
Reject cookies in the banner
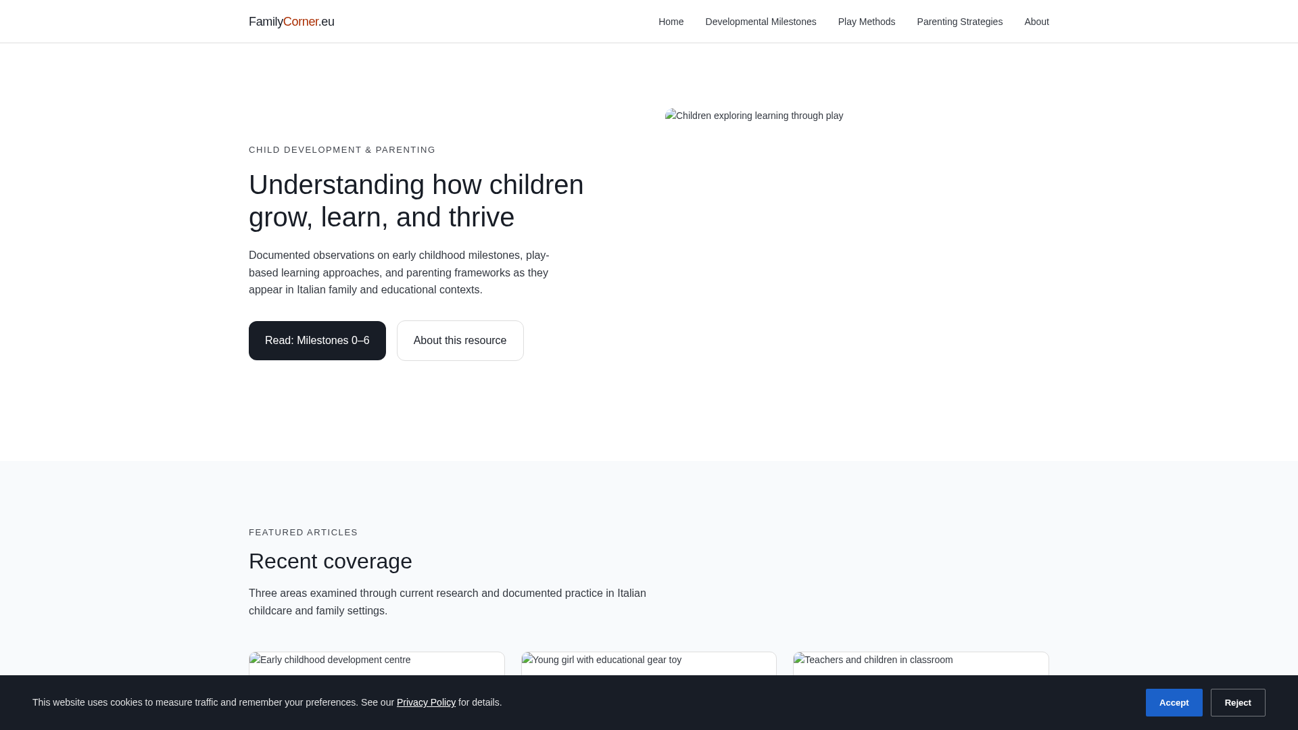pos(1237,702)
